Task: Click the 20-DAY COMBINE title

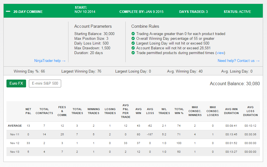Action: [x=28, y=12]
